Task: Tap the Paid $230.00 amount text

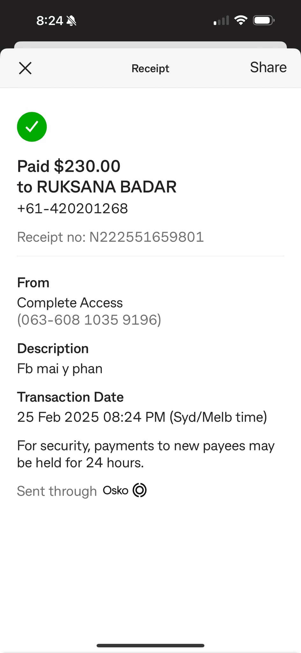Action: point(69,166)
